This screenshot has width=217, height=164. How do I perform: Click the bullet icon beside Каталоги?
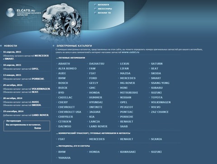click(x=95, y=5)
